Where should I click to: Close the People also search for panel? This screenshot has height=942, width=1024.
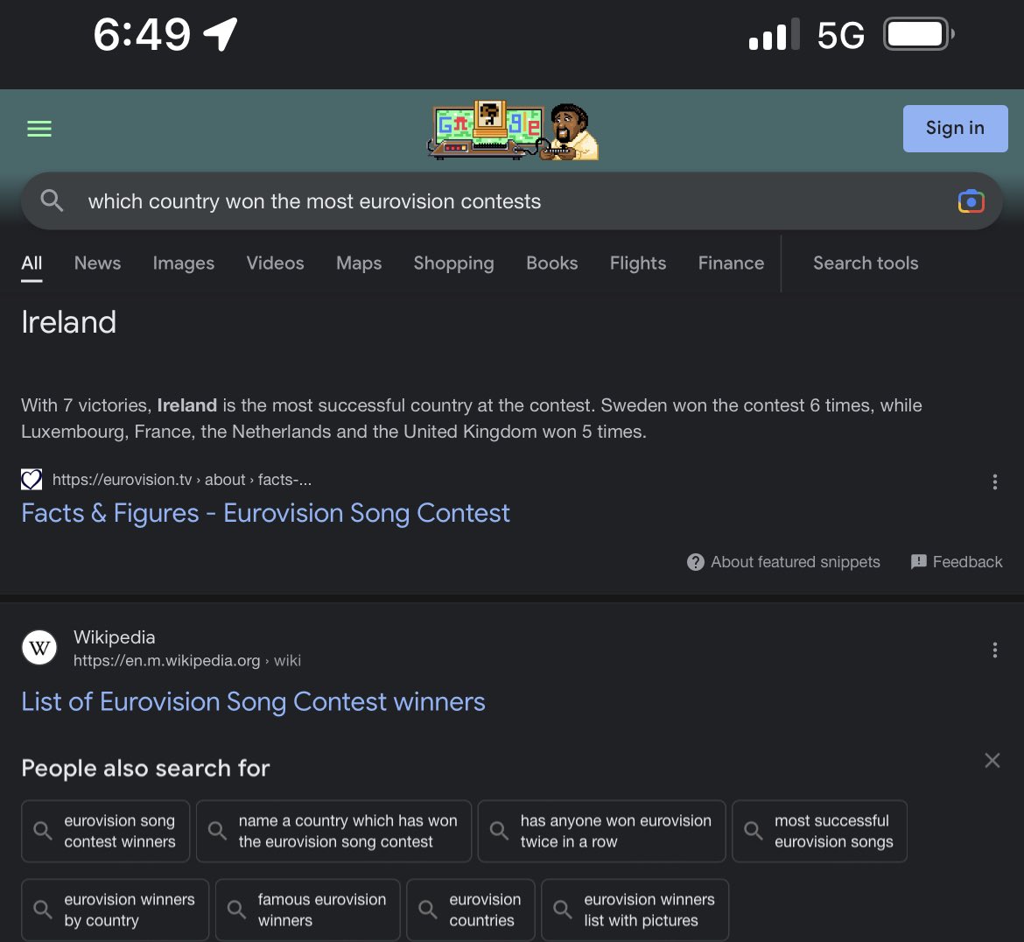[992, 761]
